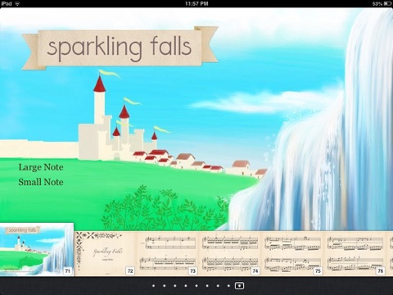The width and height of the screenshot is (393, 295).
Task: Tap the 11:57 PM clock
Action: 196,3
